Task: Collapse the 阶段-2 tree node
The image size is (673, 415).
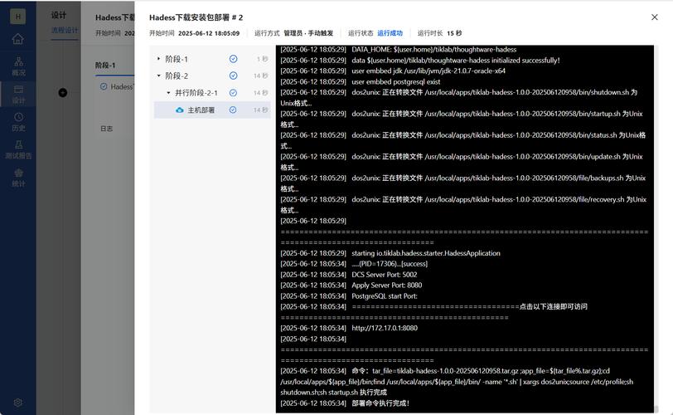Action: point(159,76)
